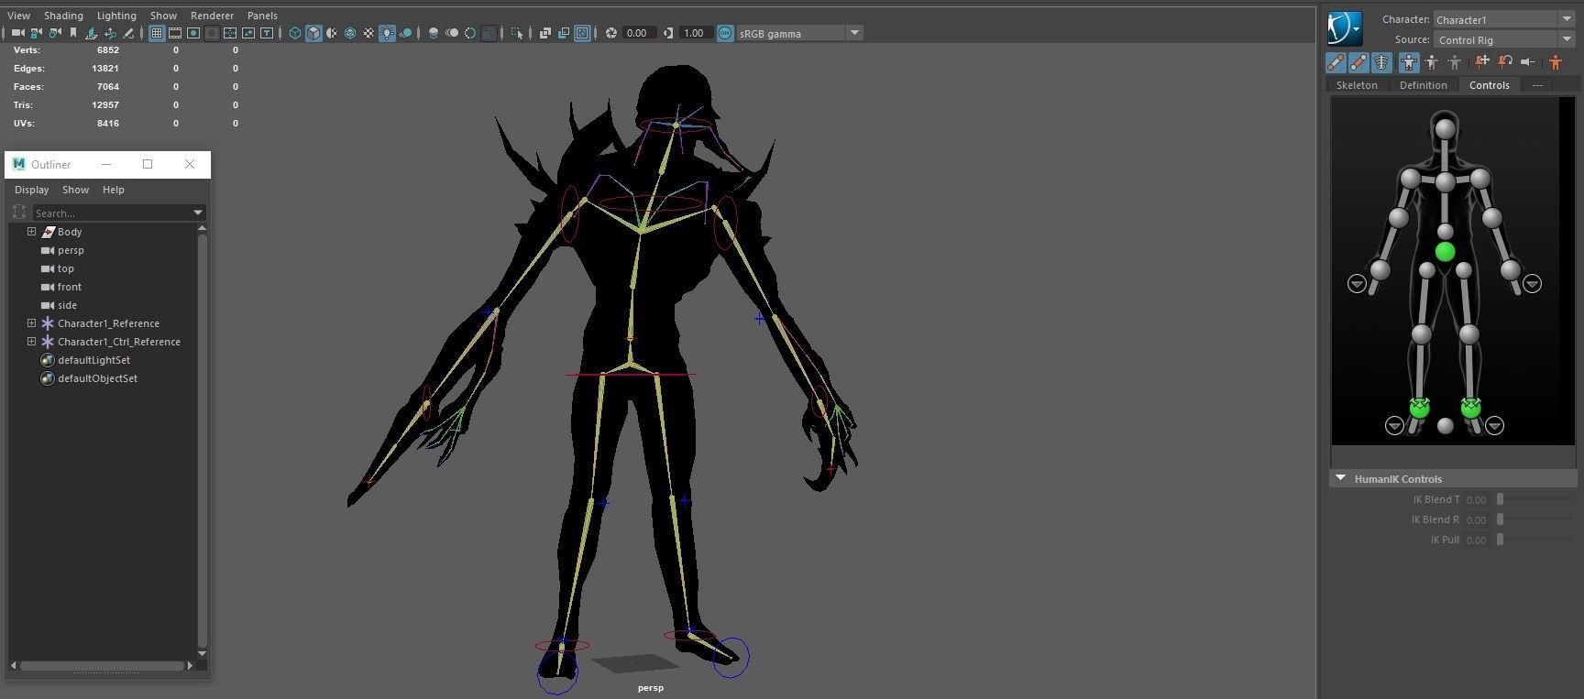
Task: Toggle Show/Hide Skeleton ribcage icon
Action: [x=1381, y=62]
